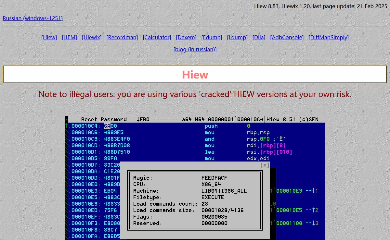The height and width of the screenshot is (240, 390).
Task: Open the [Calculator] link
Action: pyautogui.click(x=157, y=37)
